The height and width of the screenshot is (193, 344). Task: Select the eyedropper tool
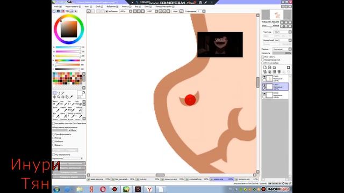pyautogui.click(x=71, y=97)
